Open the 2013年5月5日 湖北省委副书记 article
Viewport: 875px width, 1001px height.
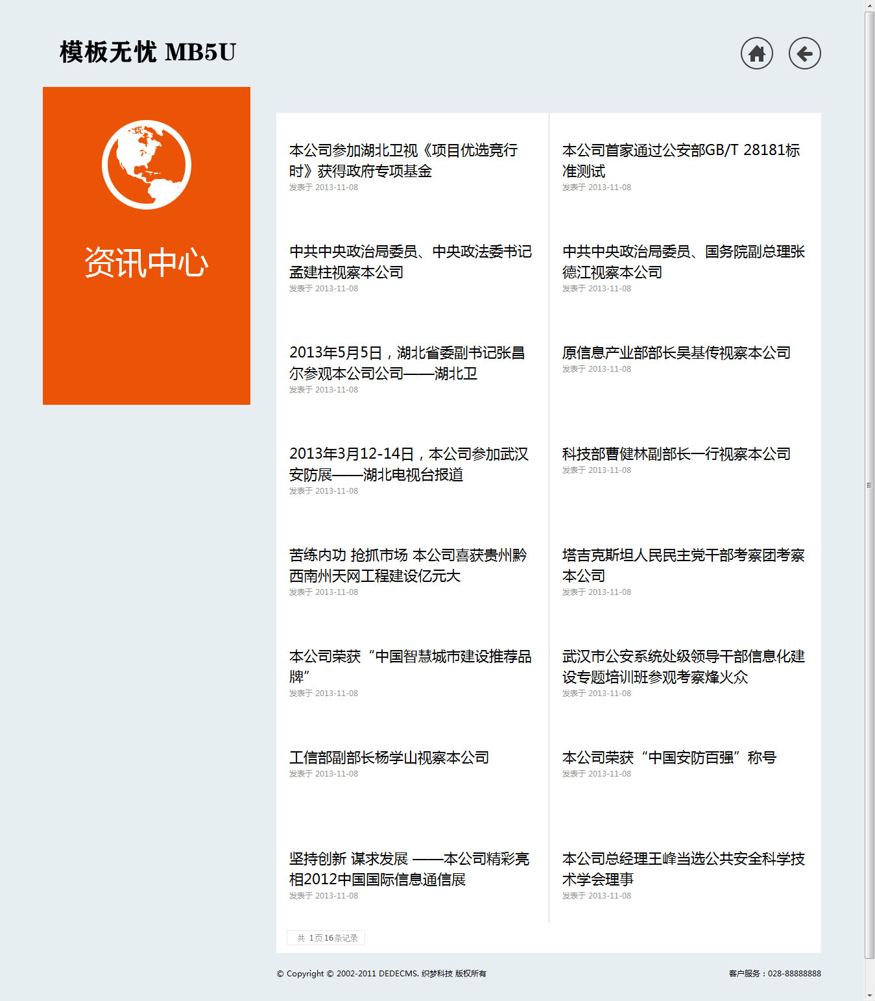(407, 363)
